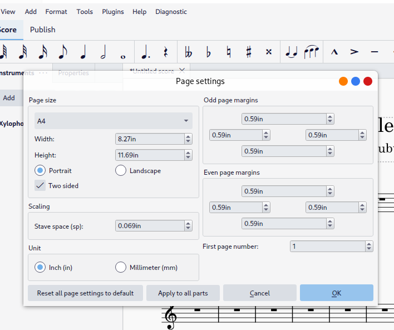This screenshot has height=330, width=394.
Task: Click the First page number spinner arrows
Action: [369, 247]
